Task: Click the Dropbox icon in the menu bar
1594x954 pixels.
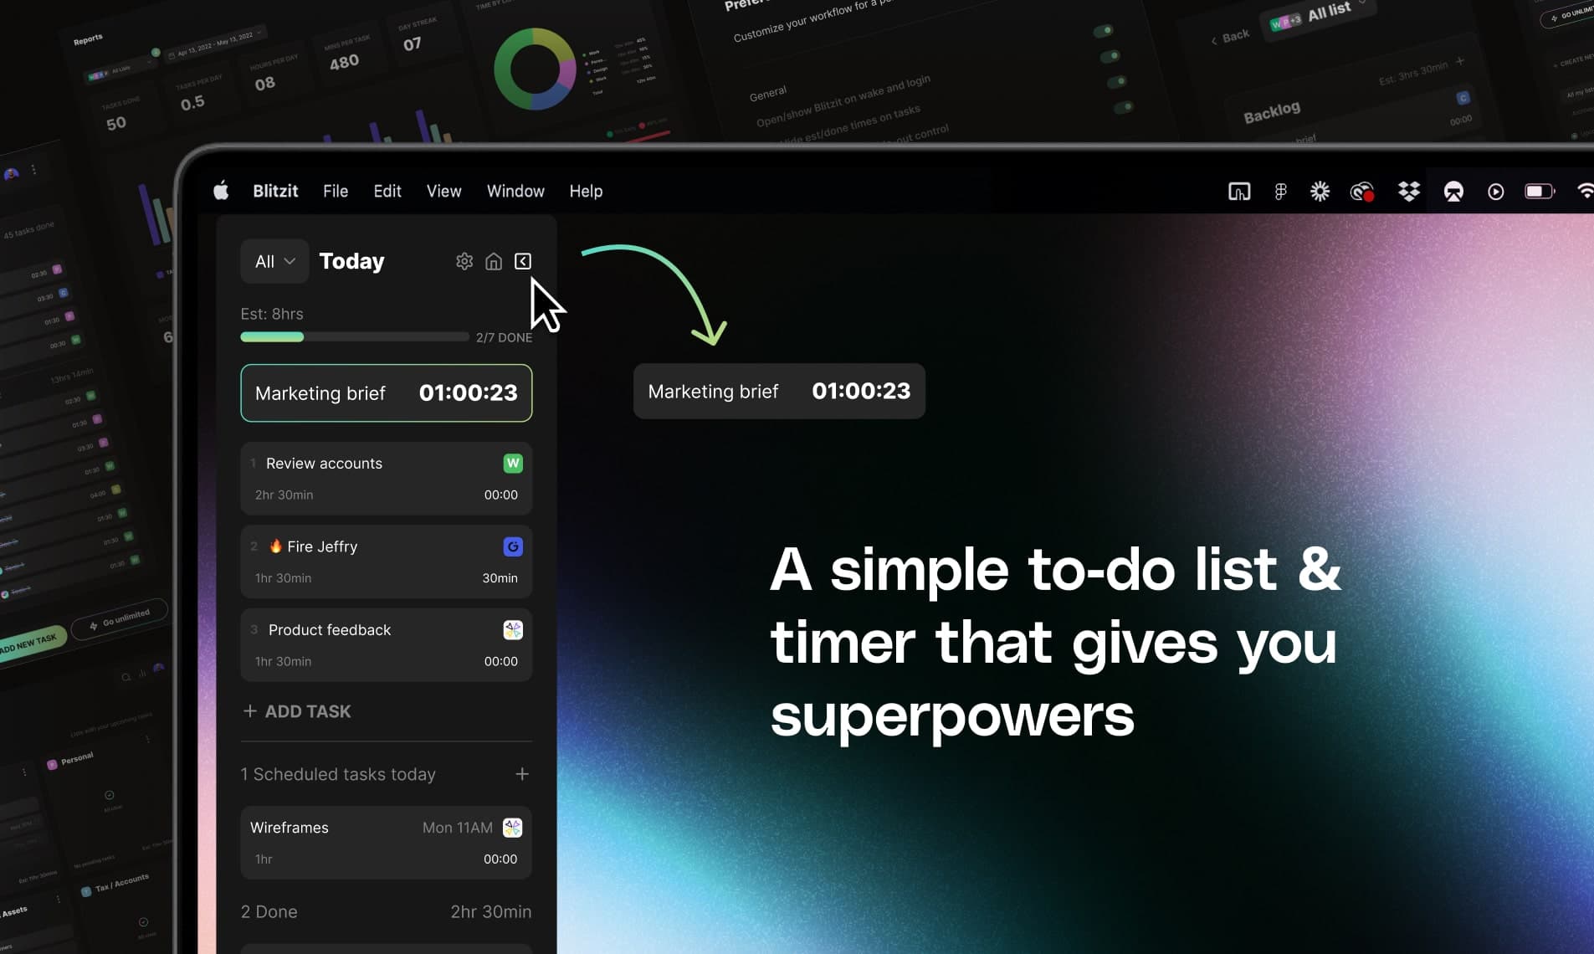Action: coord(1409,191)
